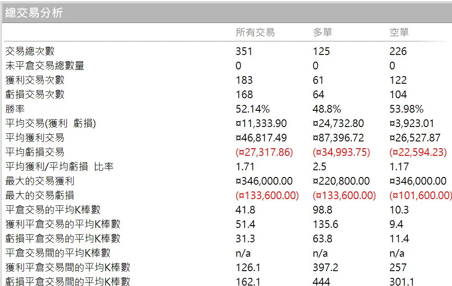Click the 交易總次數 row label
452x286 pixels.
click(x=30, y=51)
